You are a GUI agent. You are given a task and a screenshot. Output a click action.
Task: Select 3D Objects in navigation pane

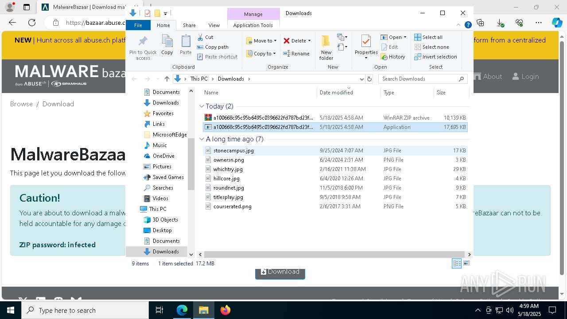tap(165, 220)
